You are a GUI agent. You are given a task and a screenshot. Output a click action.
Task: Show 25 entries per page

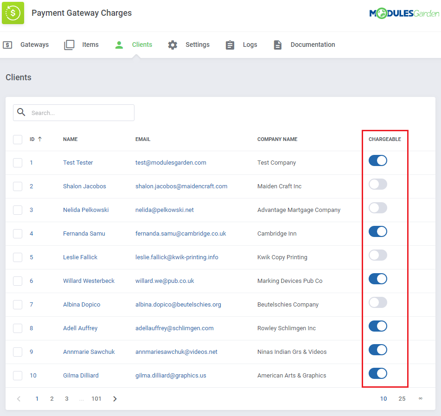(402, 398)
